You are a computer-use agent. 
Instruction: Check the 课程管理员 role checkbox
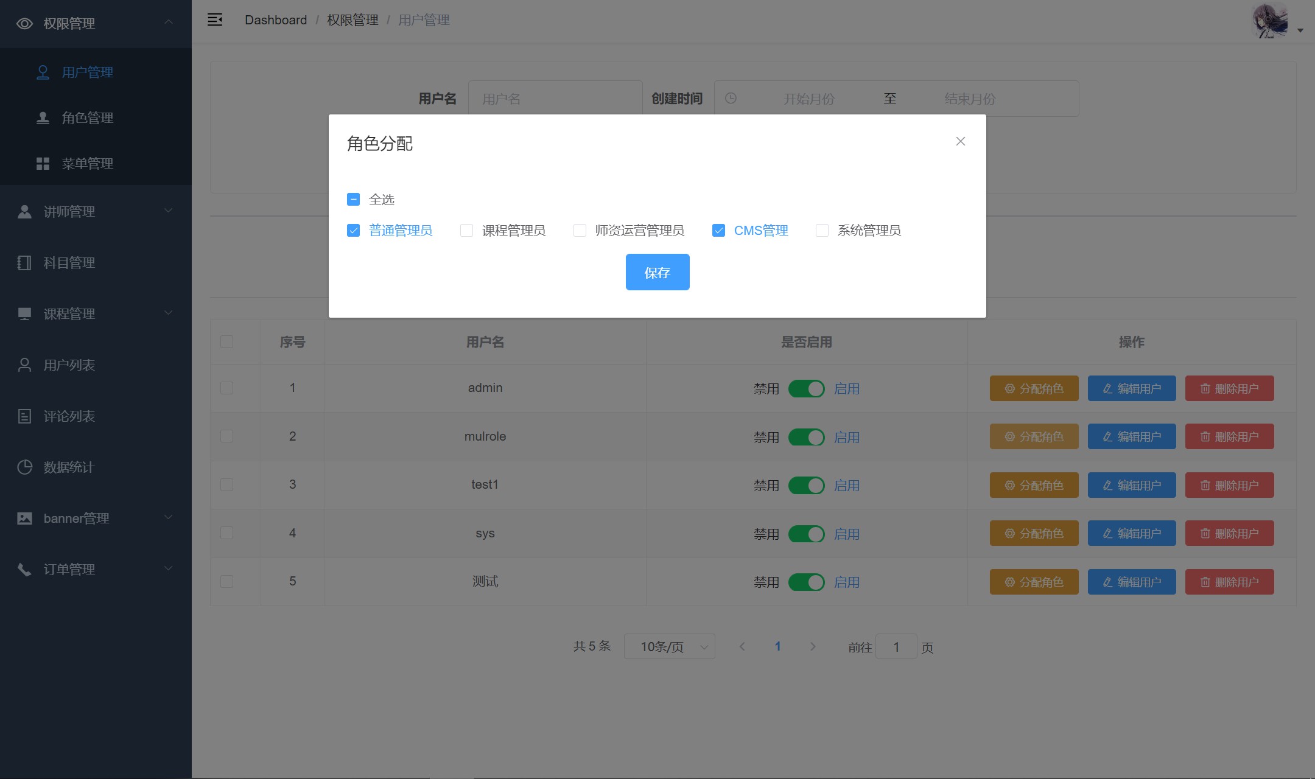point(466,231)
